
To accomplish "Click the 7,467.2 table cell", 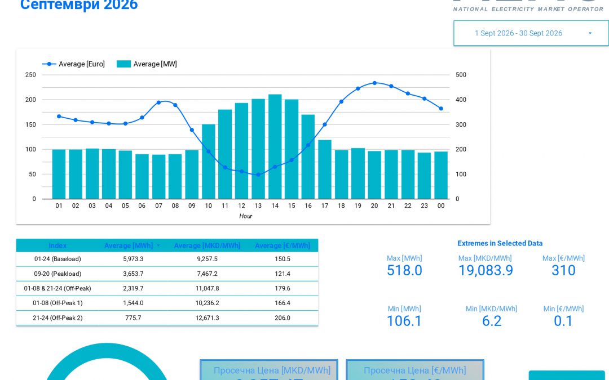I will coord(207,274).
